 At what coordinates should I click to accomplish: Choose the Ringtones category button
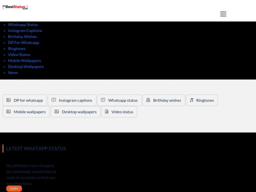pyautogui.click(x=202, y=100)
